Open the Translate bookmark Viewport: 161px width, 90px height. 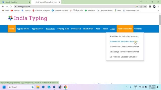pos(26,10)
